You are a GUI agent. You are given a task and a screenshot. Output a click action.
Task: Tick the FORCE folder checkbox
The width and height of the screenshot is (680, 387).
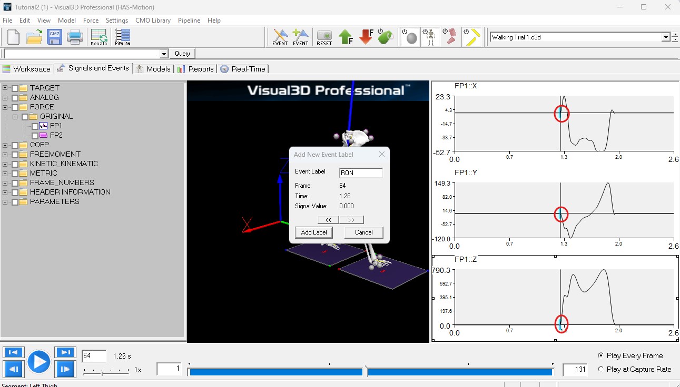tap(15, 107)
